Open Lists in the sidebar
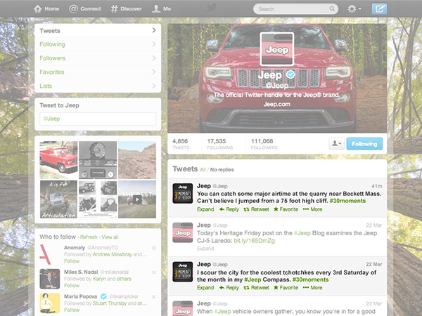Screen dimensions: 422x316 (98, 86)
